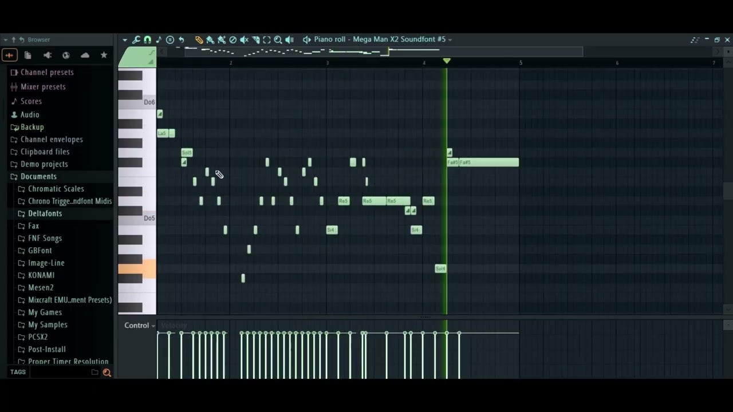Screen dimensions: 733x412
Task: Open the Mega Man X2 Soundfont #5 target dropdown
Action: (x=450, y=39)
